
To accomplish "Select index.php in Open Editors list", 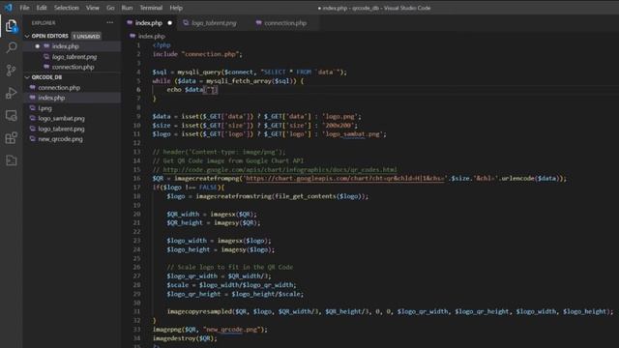I will tap(66, 46).
